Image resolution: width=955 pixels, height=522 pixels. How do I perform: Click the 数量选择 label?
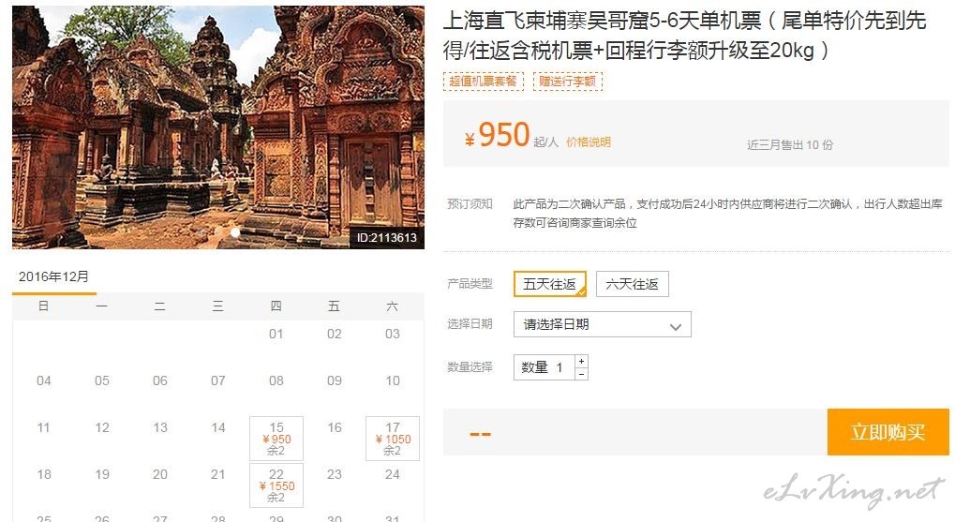[470, 366]
